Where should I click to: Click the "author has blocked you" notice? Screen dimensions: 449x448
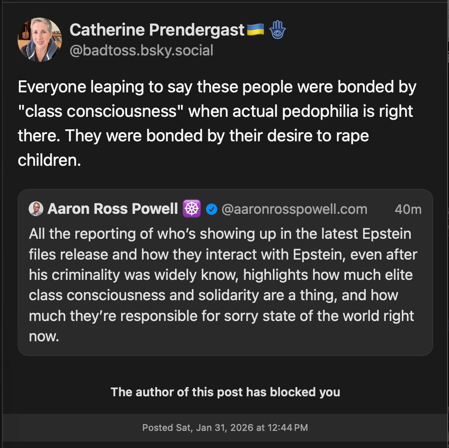[225, 392]
